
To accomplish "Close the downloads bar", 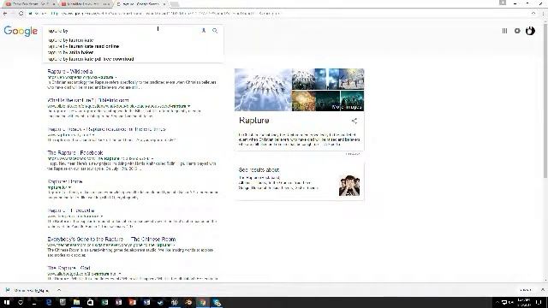I will (x=542, y=290).
